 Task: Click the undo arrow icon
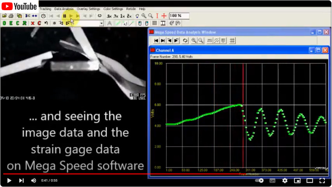point(46,23)
